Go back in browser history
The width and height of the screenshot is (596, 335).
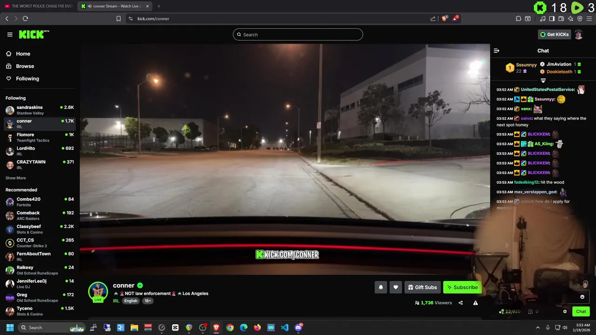pyautogui.click(x=7, y=19)
